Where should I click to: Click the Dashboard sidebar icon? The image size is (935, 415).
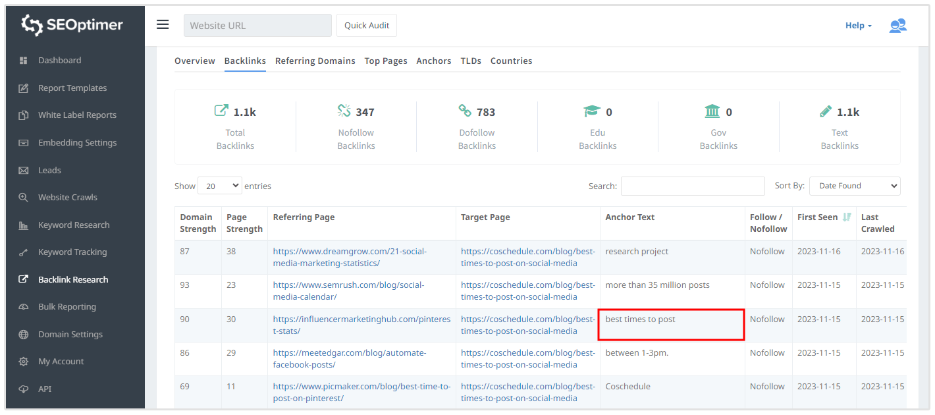point(24,61)
